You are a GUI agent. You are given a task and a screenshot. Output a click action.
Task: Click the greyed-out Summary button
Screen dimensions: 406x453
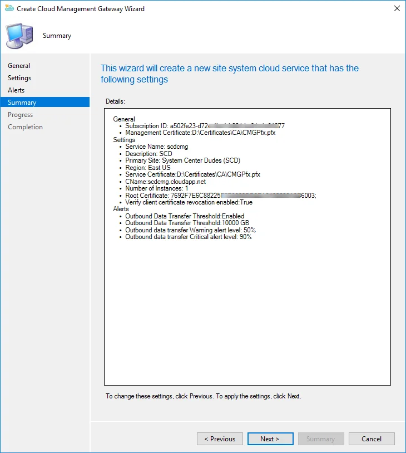click(x=321, y=439)
